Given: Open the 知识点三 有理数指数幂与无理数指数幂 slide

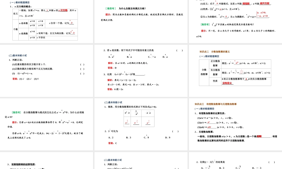Looking at the screenshot, I should 235,124.
